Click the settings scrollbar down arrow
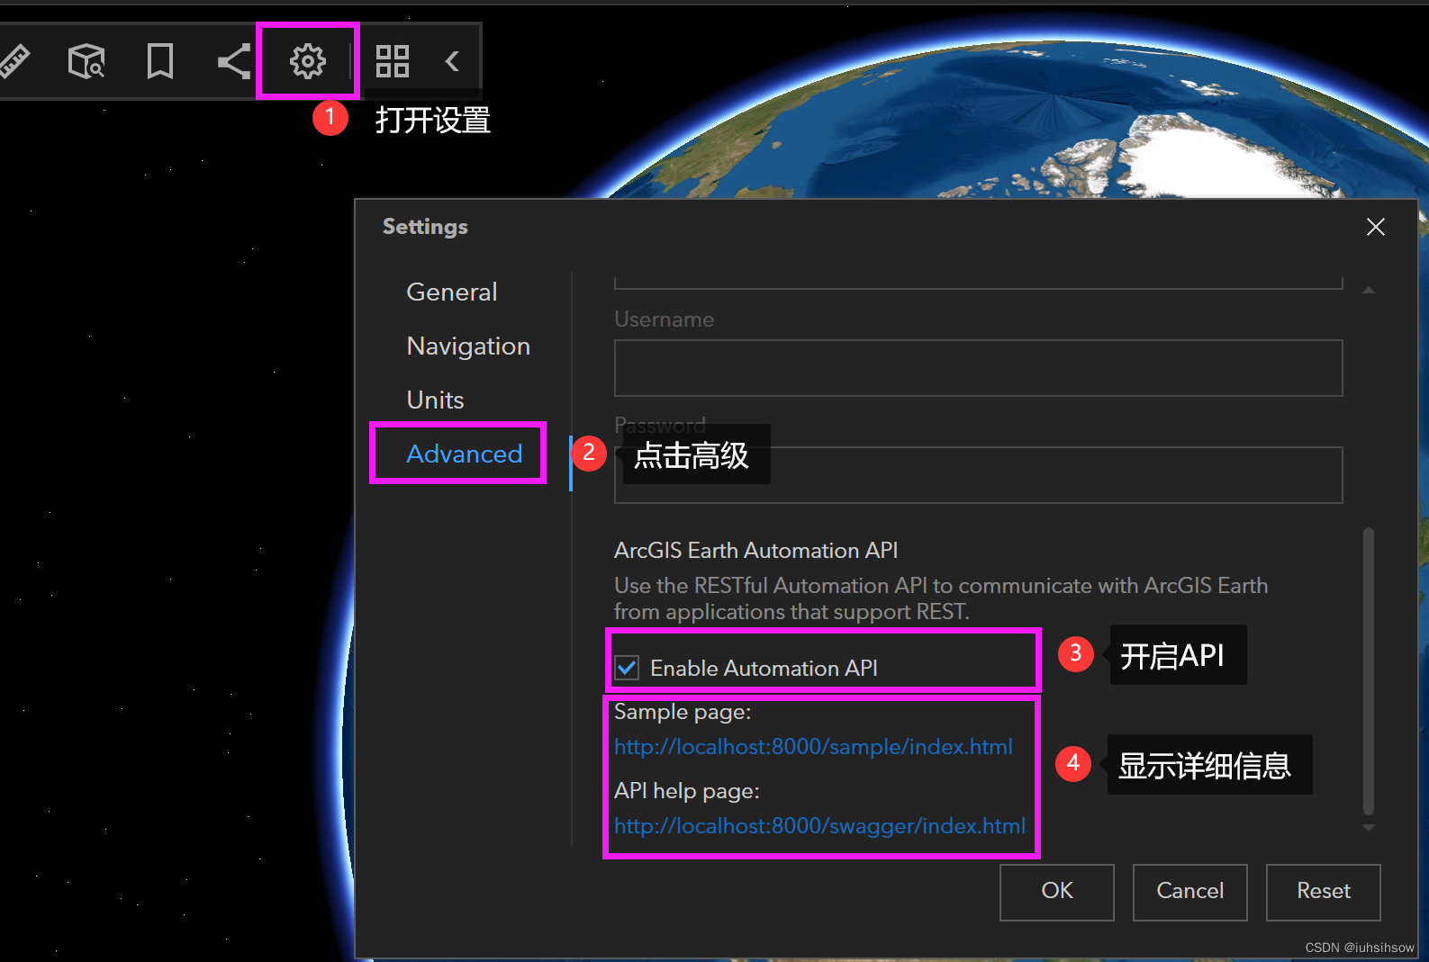 pyautogui.click(x=1369, y=828)
